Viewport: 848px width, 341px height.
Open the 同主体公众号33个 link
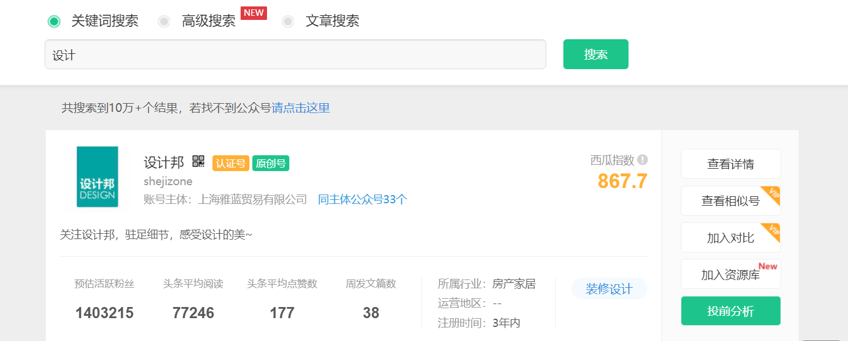[x=362, y=199]
